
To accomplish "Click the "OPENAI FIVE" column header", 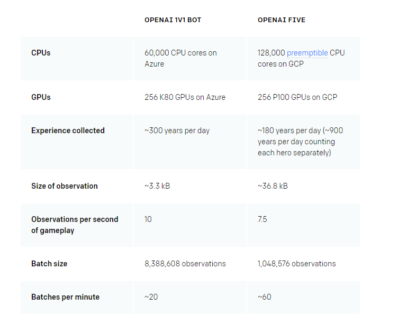I will tap(281, 20).
